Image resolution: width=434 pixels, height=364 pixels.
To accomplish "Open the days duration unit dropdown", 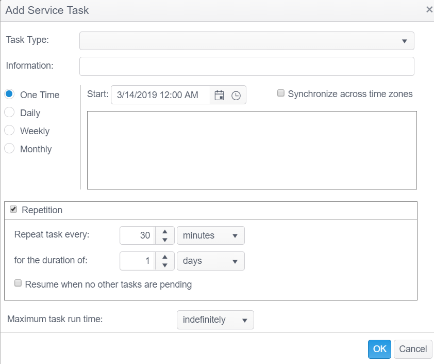I will click(210, 261).
